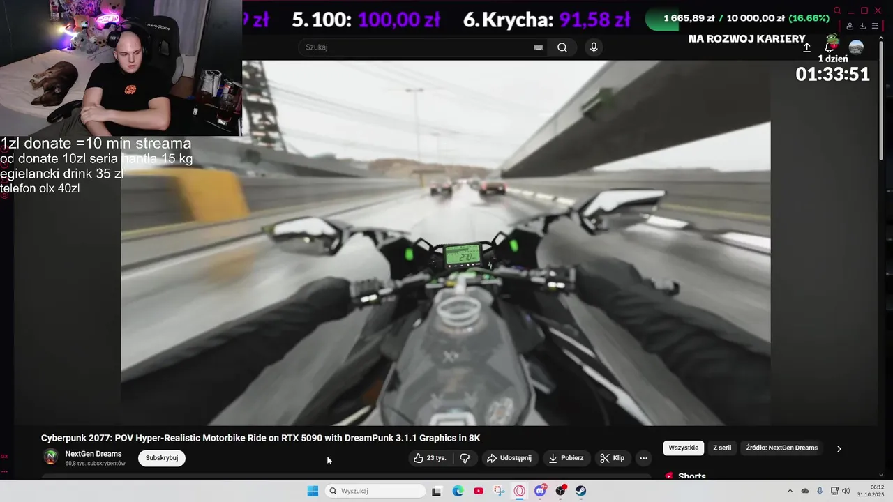Click the OneDrive cloud tray icon
The height and width of the screenshot is (502, 893).
(x=805, y=491)
